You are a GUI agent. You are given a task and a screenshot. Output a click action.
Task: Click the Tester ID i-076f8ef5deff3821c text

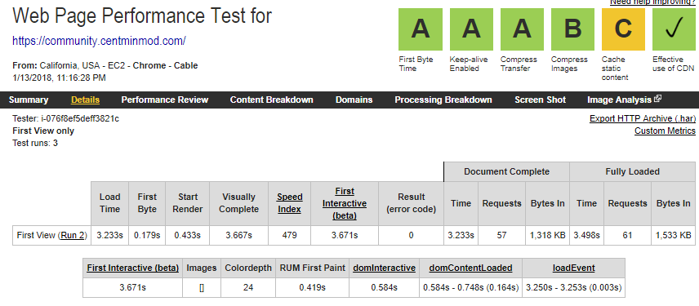coord(65,119)
